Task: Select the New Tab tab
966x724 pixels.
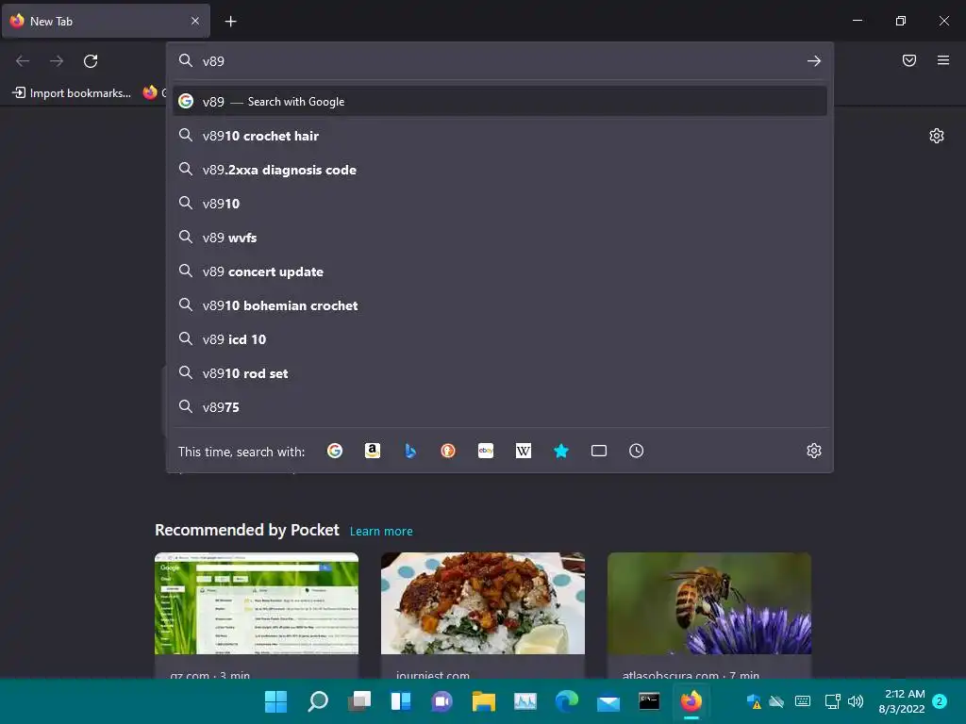Action: tap(106, 21)
